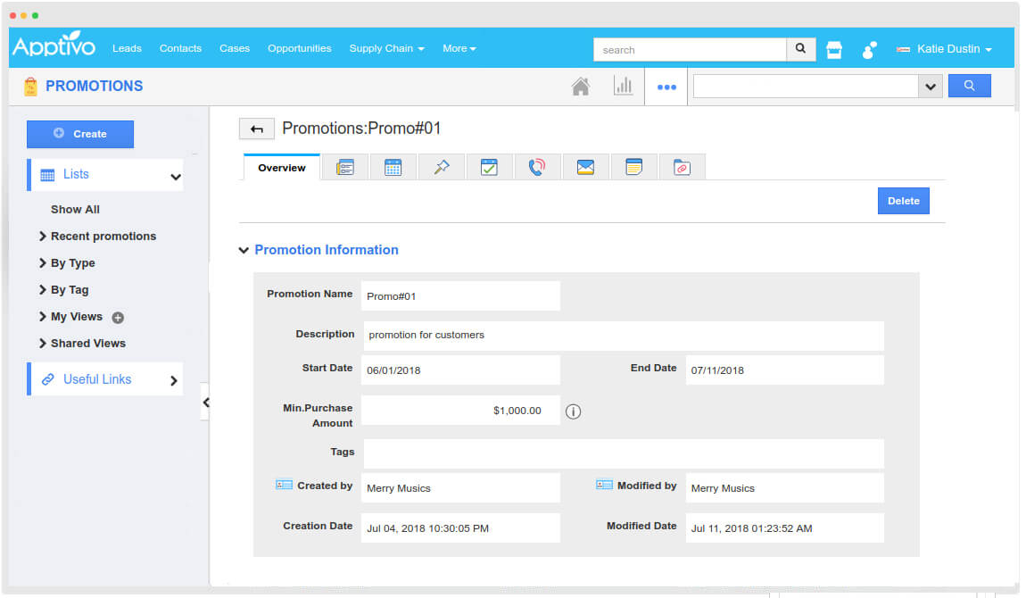Click the info icon beside Min.Purchase Amount

point(574,411)
